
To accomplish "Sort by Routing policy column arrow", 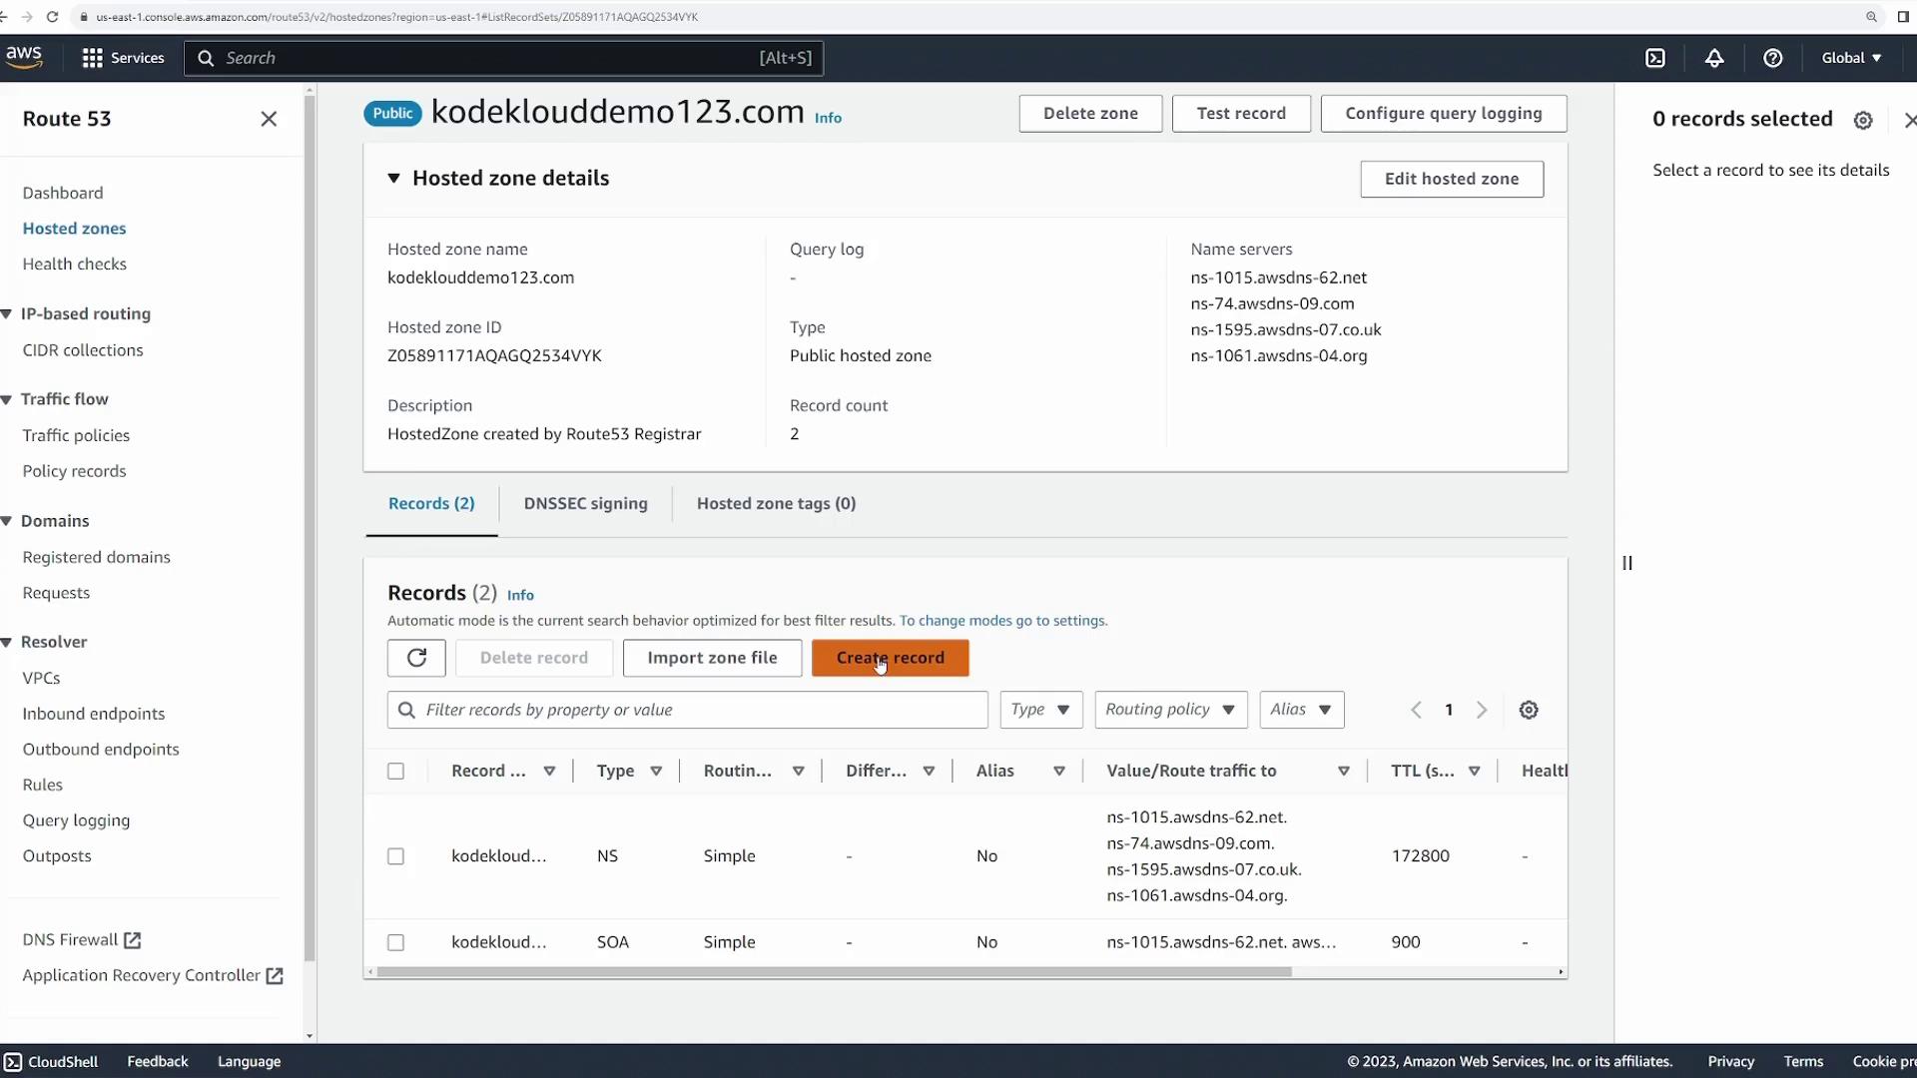I will click(x=799, y=771).
